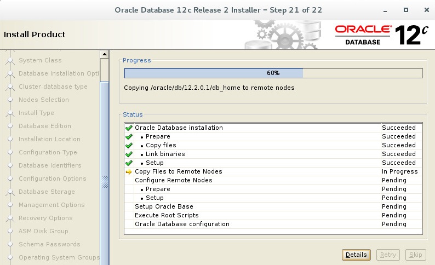Select System Class step in sidebar
This screenshot has height=265, width=435.
[x=40, y=60]
